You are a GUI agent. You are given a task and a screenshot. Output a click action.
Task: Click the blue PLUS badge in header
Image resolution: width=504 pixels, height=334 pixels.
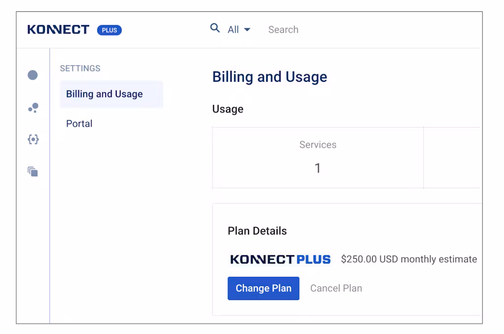(x=109, y=30)
